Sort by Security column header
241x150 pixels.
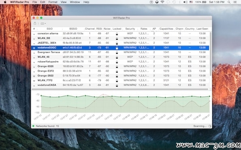click(130, 29)
